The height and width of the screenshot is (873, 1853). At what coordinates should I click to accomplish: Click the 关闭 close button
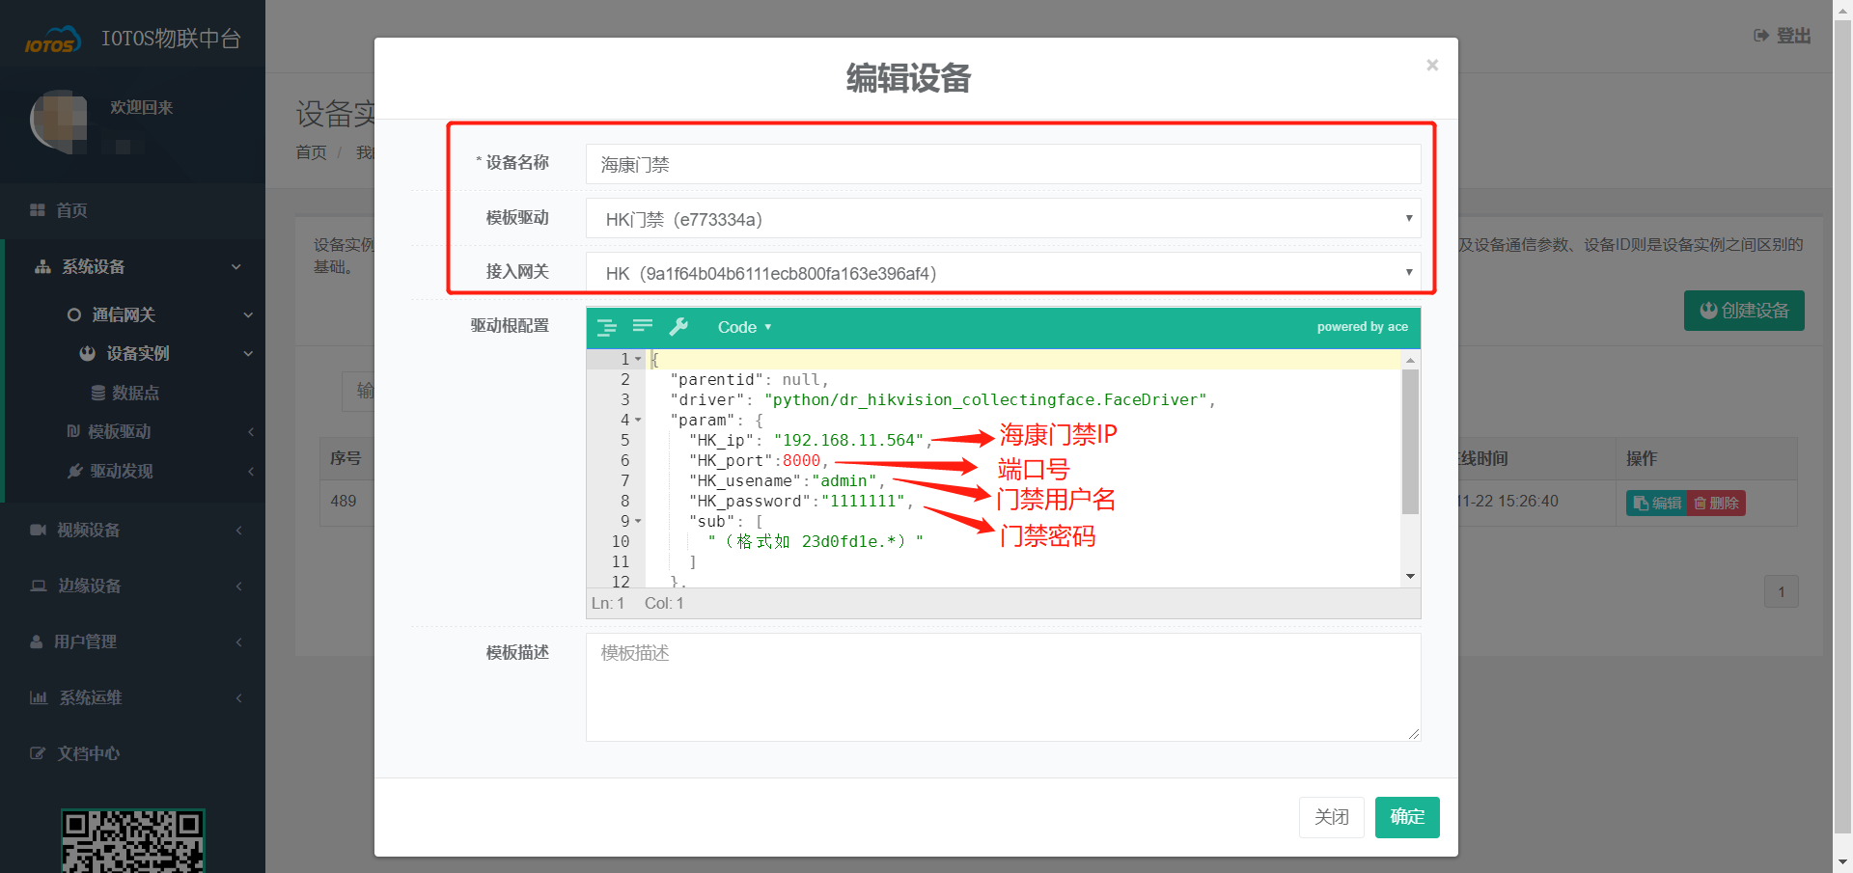(1331, 817)
